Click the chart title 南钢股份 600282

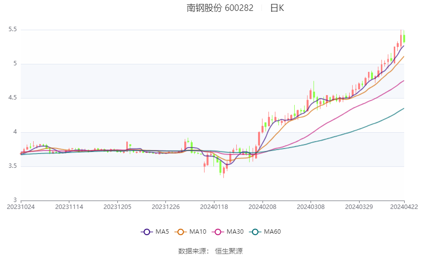[x=220, y=8]
